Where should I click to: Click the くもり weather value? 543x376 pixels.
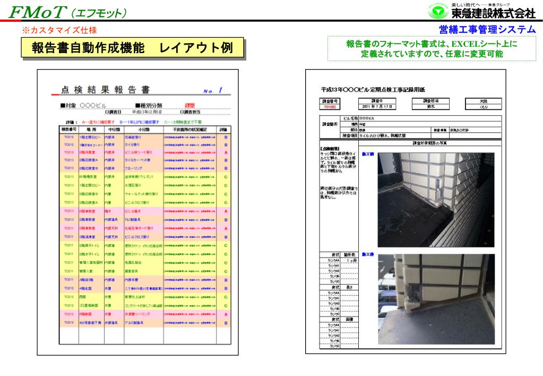tap(484, 107)
